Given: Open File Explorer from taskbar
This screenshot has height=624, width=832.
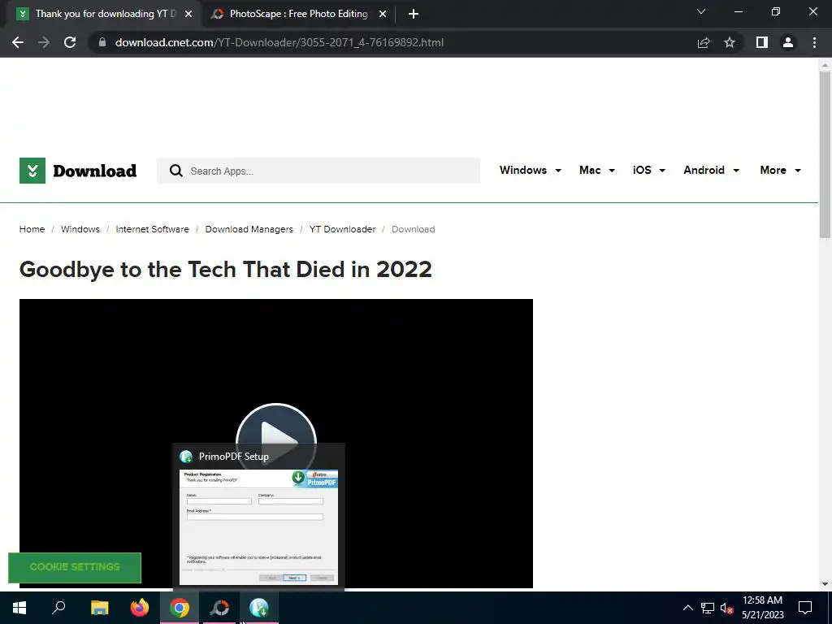Looking at the screenshot, I should coord(99,608).
